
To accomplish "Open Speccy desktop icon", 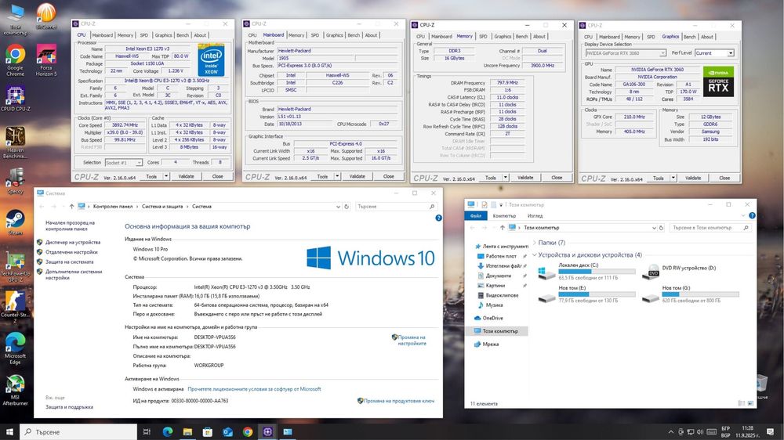I will [15, 181].
